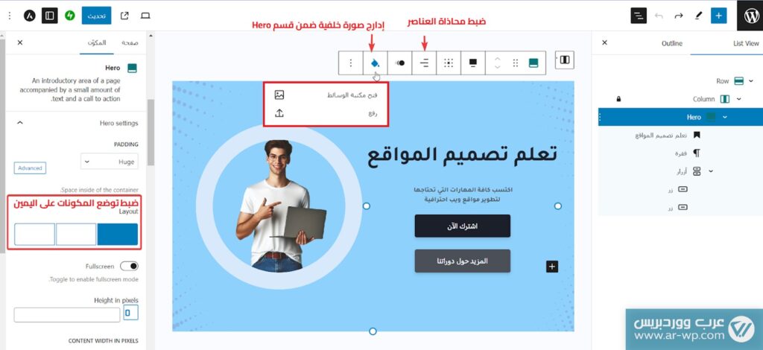This screenshot has height=350, width=763.
Task: Collapse the Row item in List View
Action: [751, 80]
